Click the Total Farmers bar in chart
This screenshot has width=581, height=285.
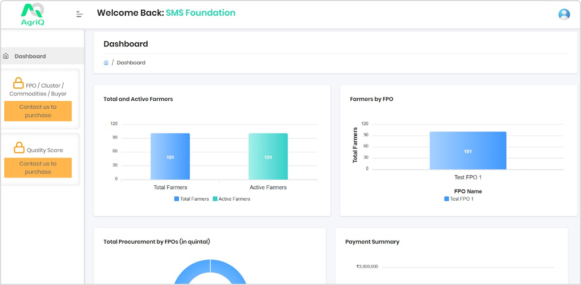[x=170, y=156]
